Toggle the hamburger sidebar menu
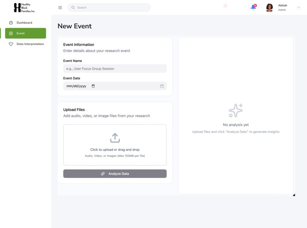Viewport: 307px width, 228px height. coord(60,8)
